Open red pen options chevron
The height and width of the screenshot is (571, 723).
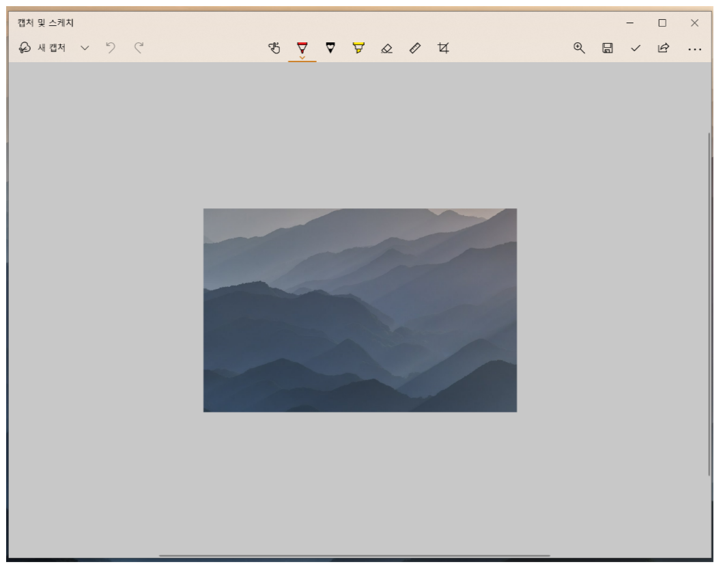(x=302, y=58)
